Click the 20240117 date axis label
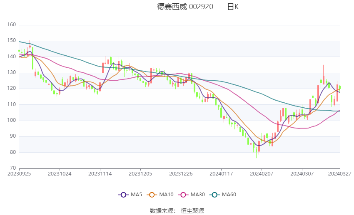The width and height of the screenshot is (354, 215). pyautogui.click(x=221, y=174)
